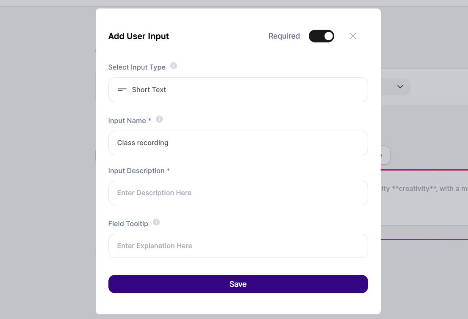
Task: Open the Short Text input type dropdown
Action: (238, 90)
